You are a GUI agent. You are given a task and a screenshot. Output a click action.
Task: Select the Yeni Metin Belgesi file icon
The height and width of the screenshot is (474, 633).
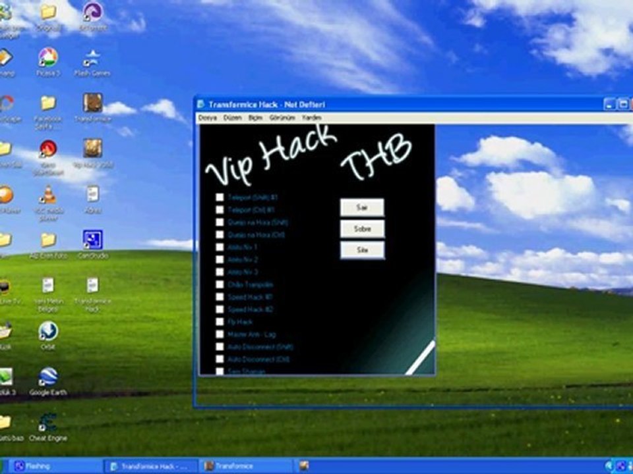48,294
